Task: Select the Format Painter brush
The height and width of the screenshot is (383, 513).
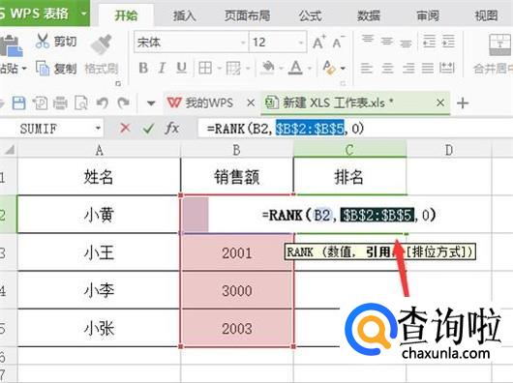Action: [101, 44]
